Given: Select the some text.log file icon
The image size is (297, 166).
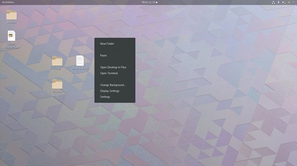Looking at the screenshot, I should [80, 60].
